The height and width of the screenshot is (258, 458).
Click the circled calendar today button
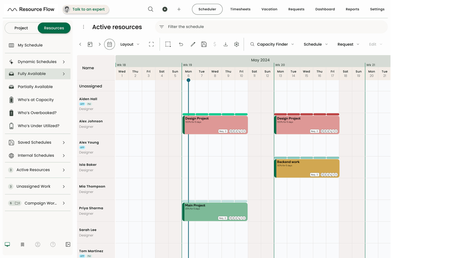[110, 44]
